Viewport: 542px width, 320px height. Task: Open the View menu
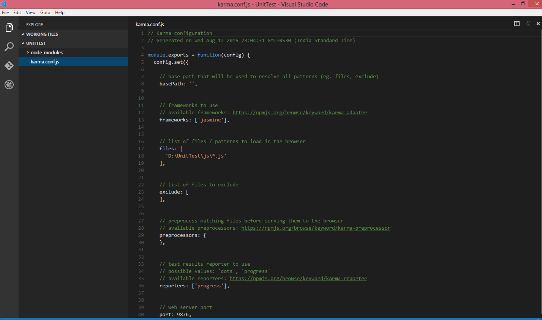31,13
